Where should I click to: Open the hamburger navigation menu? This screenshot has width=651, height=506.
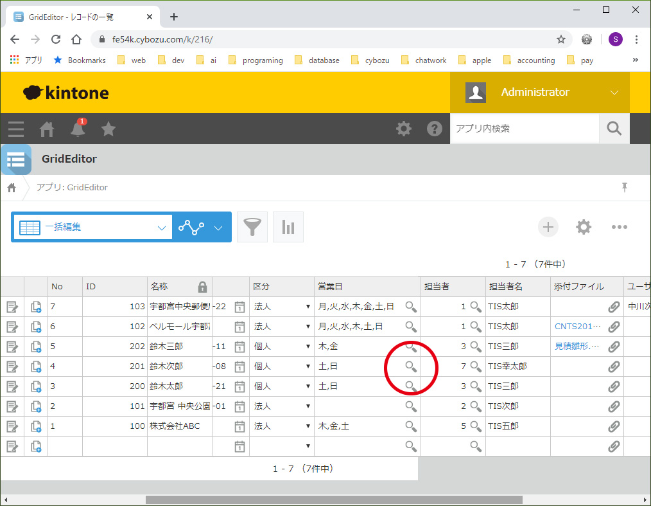[16, 129]
